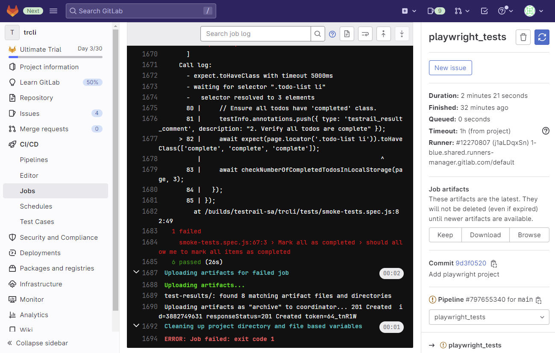This screenshot has height=353, width=555.
Task: Open pipeline #797655340 link
Action: point(485,300)
